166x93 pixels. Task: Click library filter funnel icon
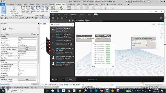(69, 21)
